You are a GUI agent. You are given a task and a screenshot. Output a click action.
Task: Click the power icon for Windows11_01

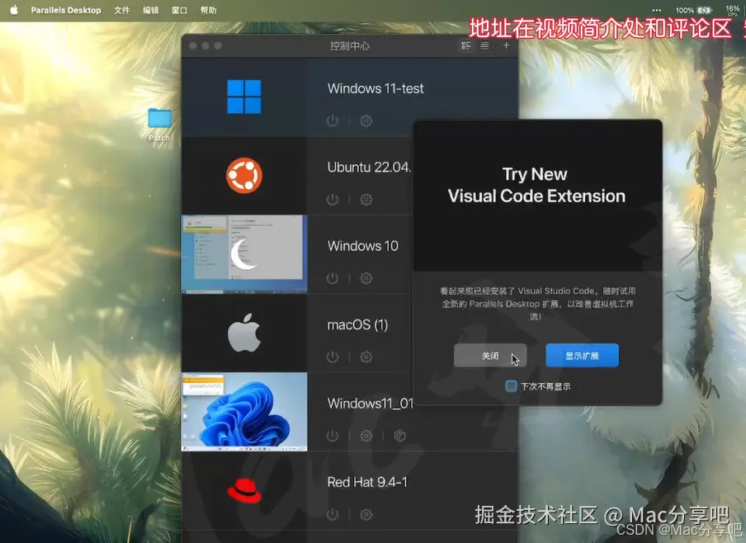pos(333,436)
